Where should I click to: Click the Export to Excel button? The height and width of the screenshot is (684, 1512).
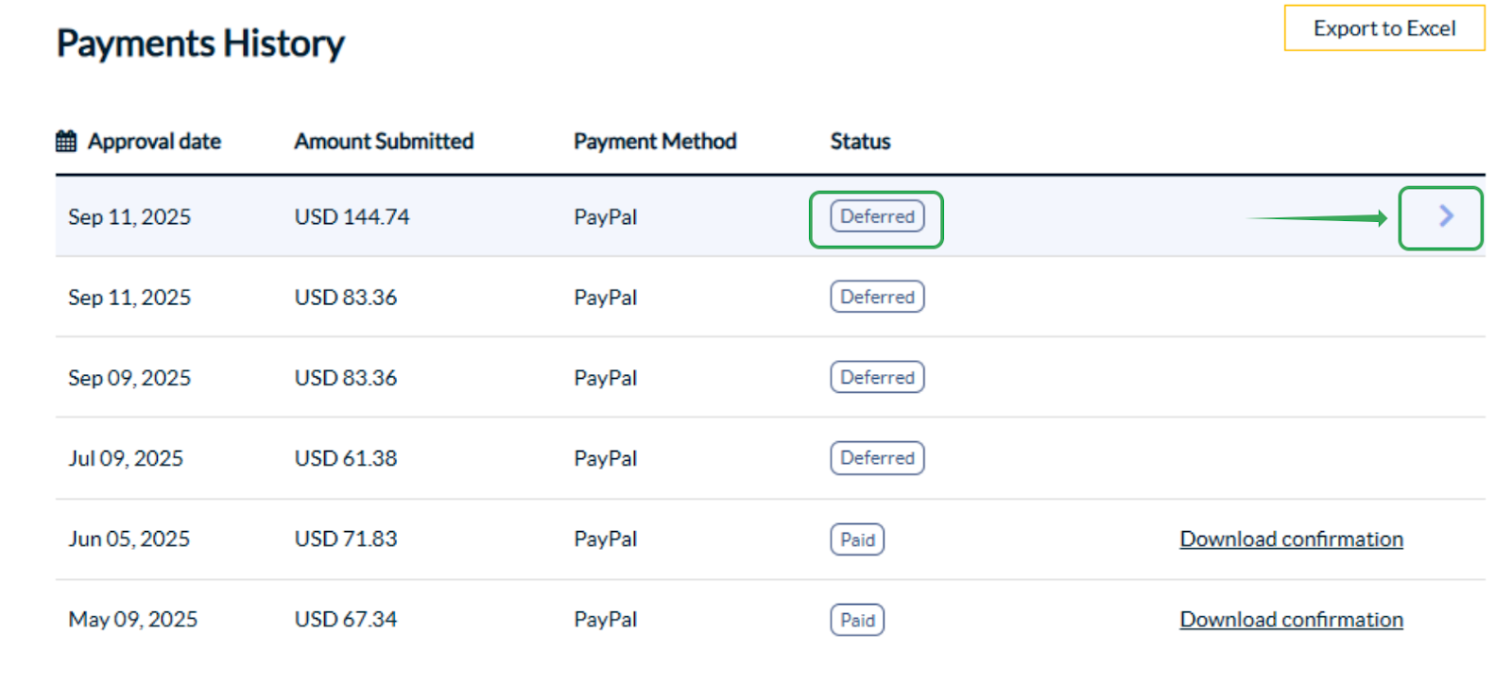(1383, 28)
